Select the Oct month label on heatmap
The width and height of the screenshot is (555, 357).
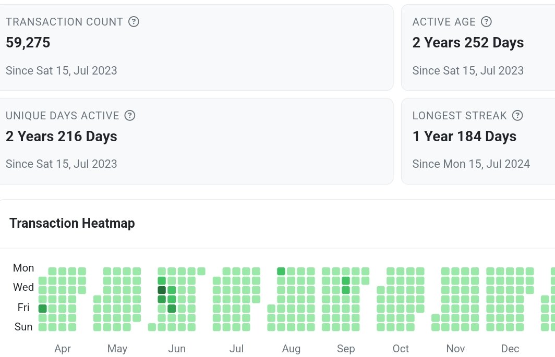point(401,349)
